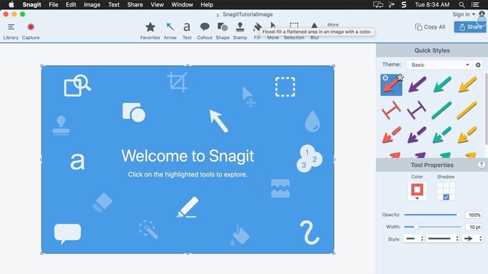Screen dimensions: 488x274
Task: Open the Theme dropdown showing Basic
Action: point(439,65)
